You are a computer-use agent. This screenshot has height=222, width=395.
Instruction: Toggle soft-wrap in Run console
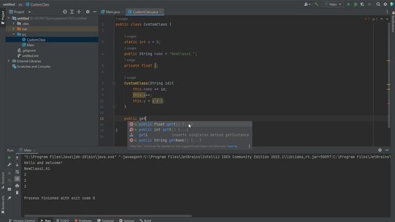tap(17, 172)
